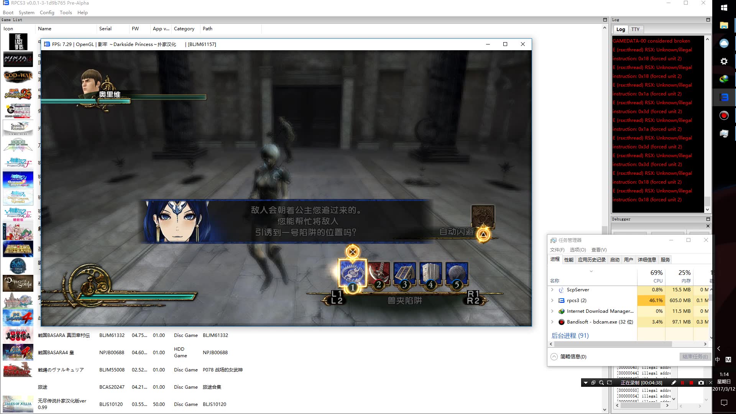Open the Windows Start button
The image size is (736, 414).
(x=724, y=8)
